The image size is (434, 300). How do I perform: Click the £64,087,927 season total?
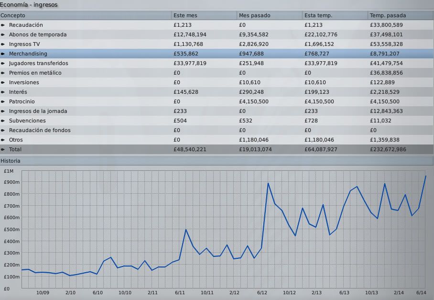321,149
